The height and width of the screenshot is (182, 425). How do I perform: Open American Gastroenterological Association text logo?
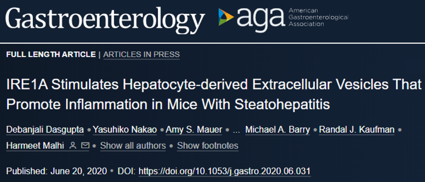[318, 17]
